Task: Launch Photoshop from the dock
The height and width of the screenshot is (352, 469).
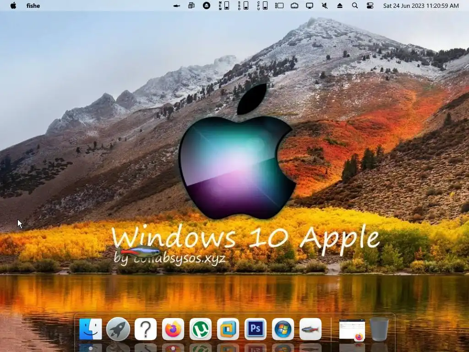Action: [256, 329]
